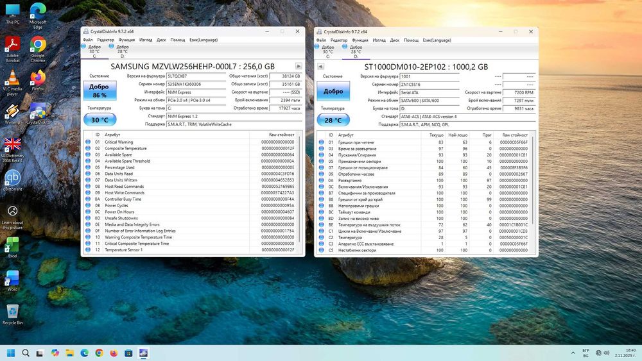Open Microsoft Store from the taskbar
Screen dimensions: 642x361
[128, 353]
